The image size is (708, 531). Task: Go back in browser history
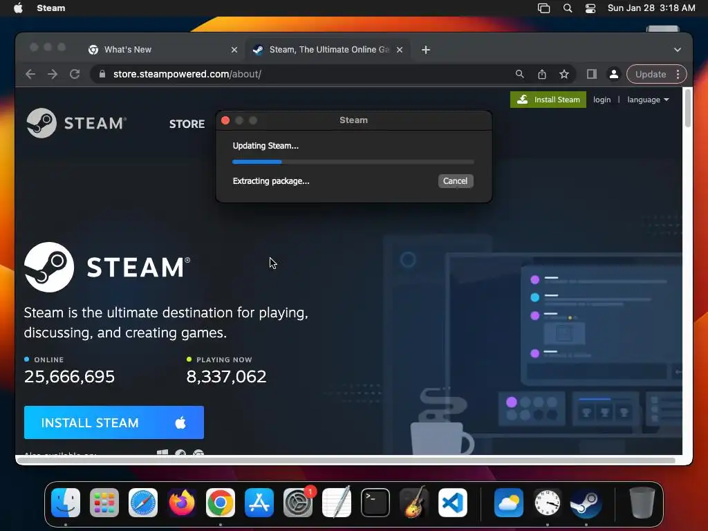30,74
